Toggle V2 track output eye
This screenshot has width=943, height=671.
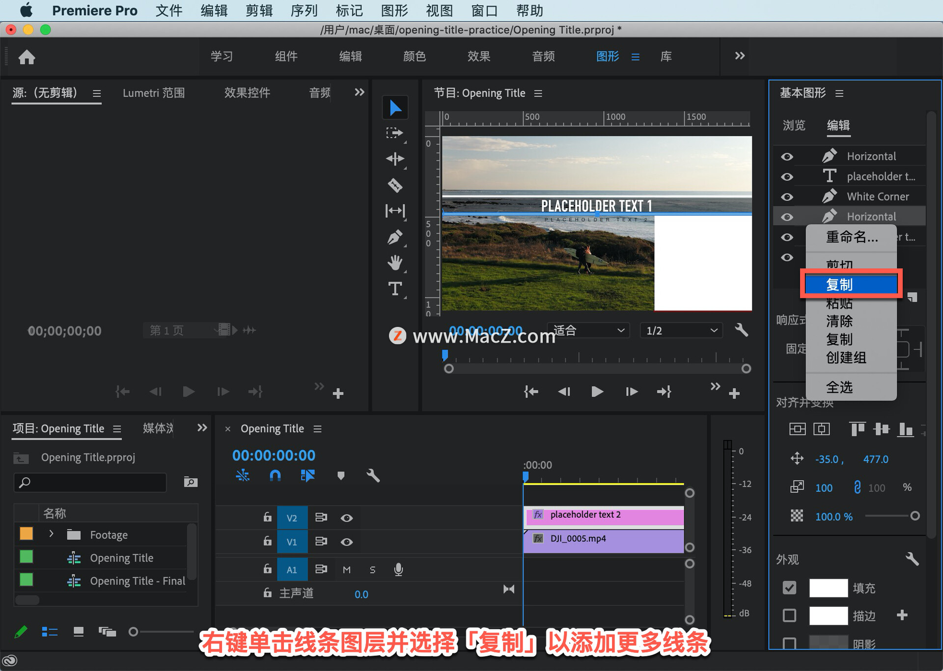click(347, 518)
